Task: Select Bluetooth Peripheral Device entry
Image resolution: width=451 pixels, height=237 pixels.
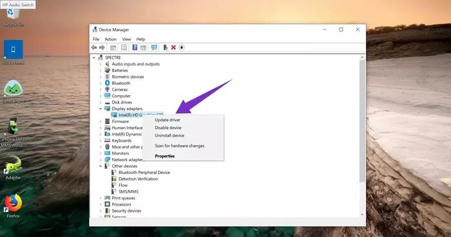Action: tap(144, 173)
